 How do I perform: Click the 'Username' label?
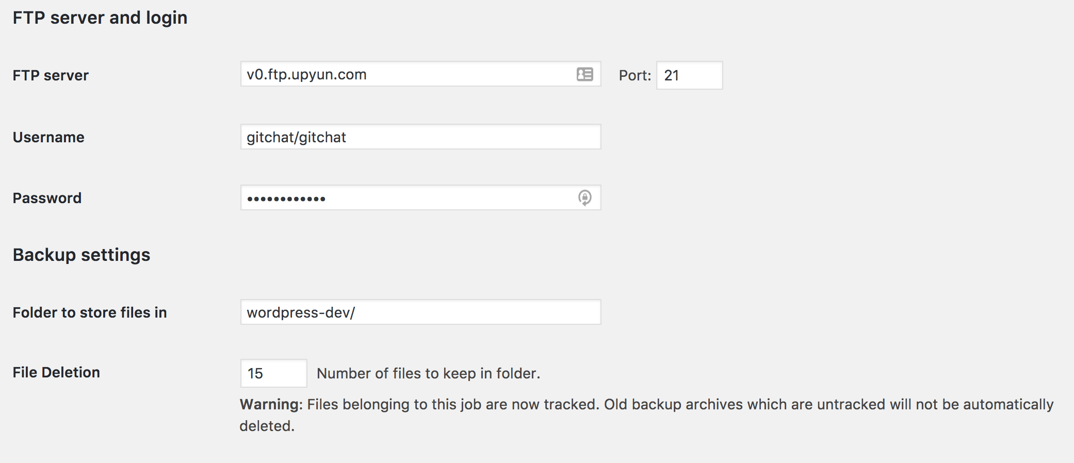[x=48, y=137]
